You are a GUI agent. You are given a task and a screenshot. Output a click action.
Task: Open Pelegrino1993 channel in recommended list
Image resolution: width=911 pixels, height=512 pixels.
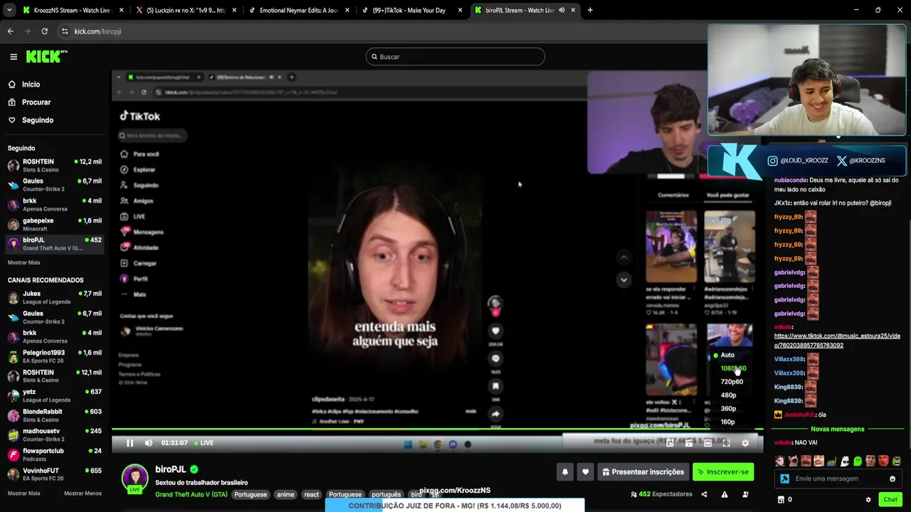pos(55,356)
